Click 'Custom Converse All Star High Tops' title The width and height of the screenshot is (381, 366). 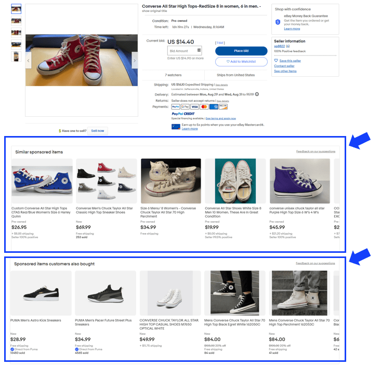[41, 212]
